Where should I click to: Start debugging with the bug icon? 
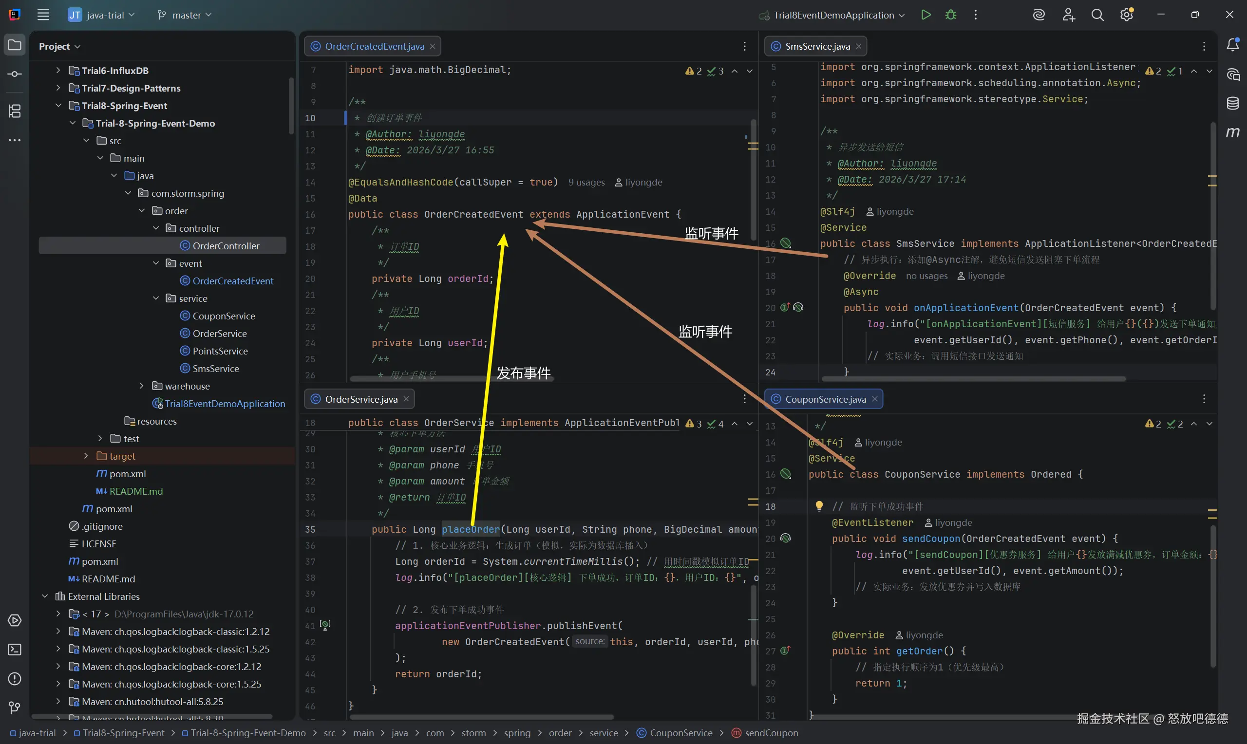tap(951, 15)
